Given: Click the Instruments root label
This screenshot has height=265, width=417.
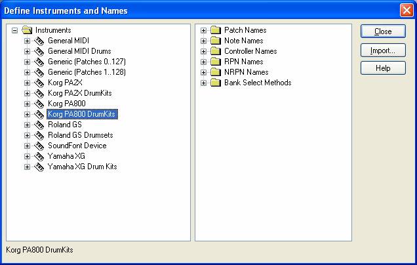Looking at the screenshot, I should 53,30.
